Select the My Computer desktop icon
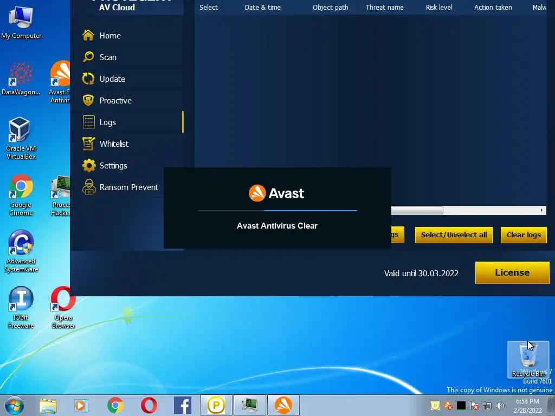The height and width of the screenshot is (416, 555). click(x=21, y=22)
